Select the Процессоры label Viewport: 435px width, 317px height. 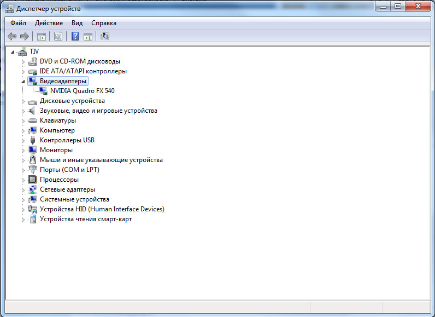click(x=59, y=180)
